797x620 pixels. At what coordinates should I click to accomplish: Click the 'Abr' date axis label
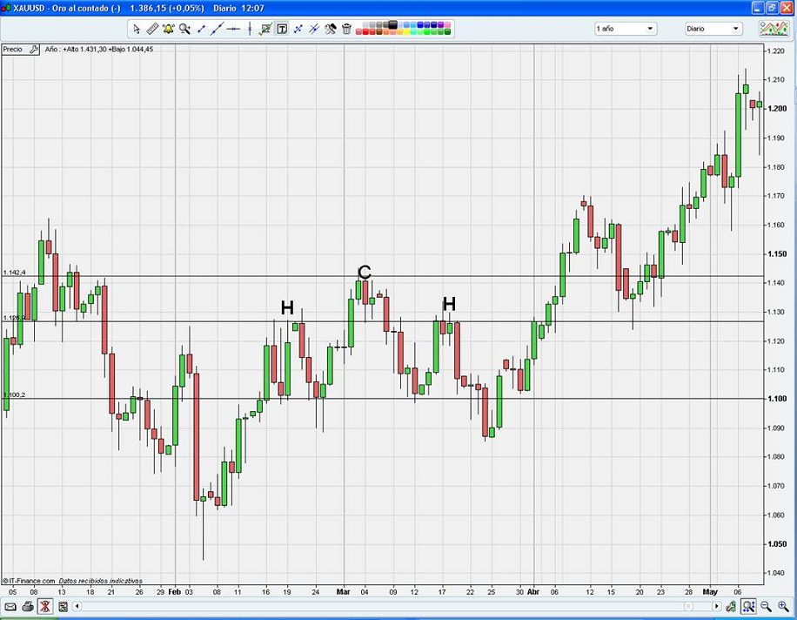(533, 592)
